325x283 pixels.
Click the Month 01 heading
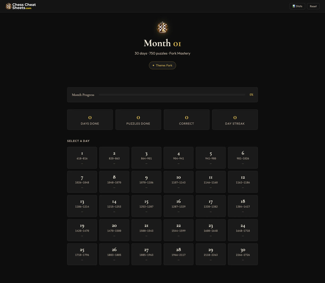coord(162,43)
